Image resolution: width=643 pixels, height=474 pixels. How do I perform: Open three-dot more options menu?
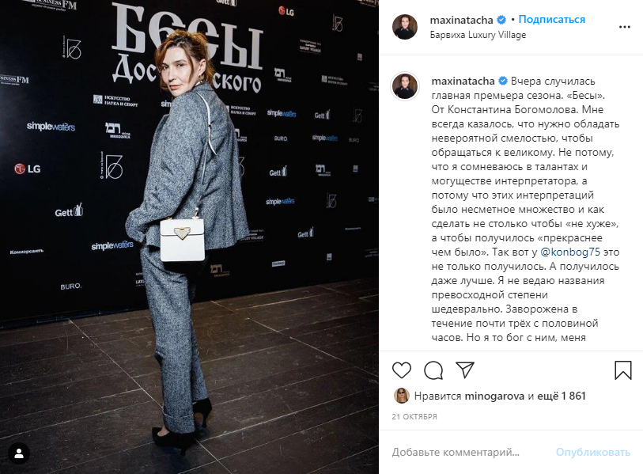[x=624, y=27]
